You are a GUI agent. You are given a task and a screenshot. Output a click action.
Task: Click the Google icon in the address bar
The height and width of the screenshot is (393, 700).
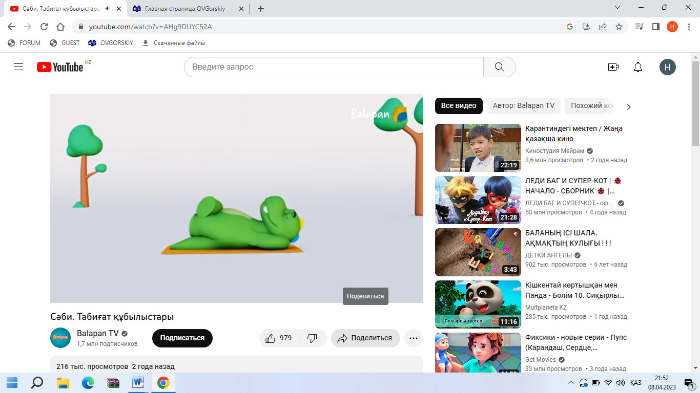tap(570, 27)
